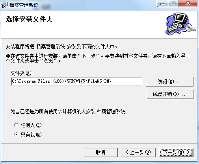
Task: Proceed with the 下一步(N) button
Action: point(176,153)
